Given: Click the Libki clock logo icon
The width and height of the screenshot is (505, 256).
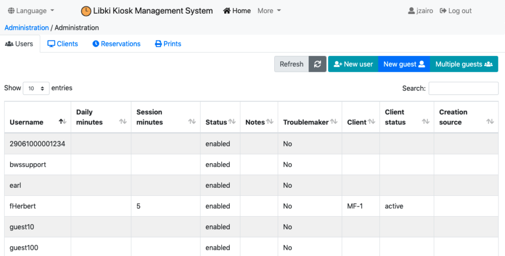Looking at the screenshot, I should tap(86, 11).
